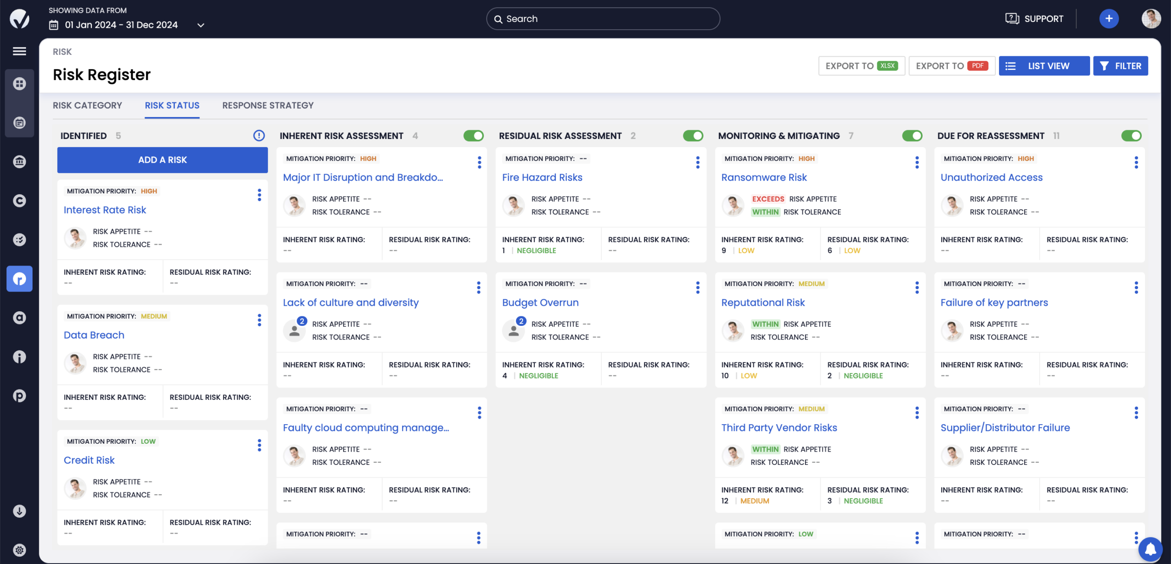1171x564 pixels.
Task: Open options menu for Ransomware Risk card
Action: click(x=917, y=162)
